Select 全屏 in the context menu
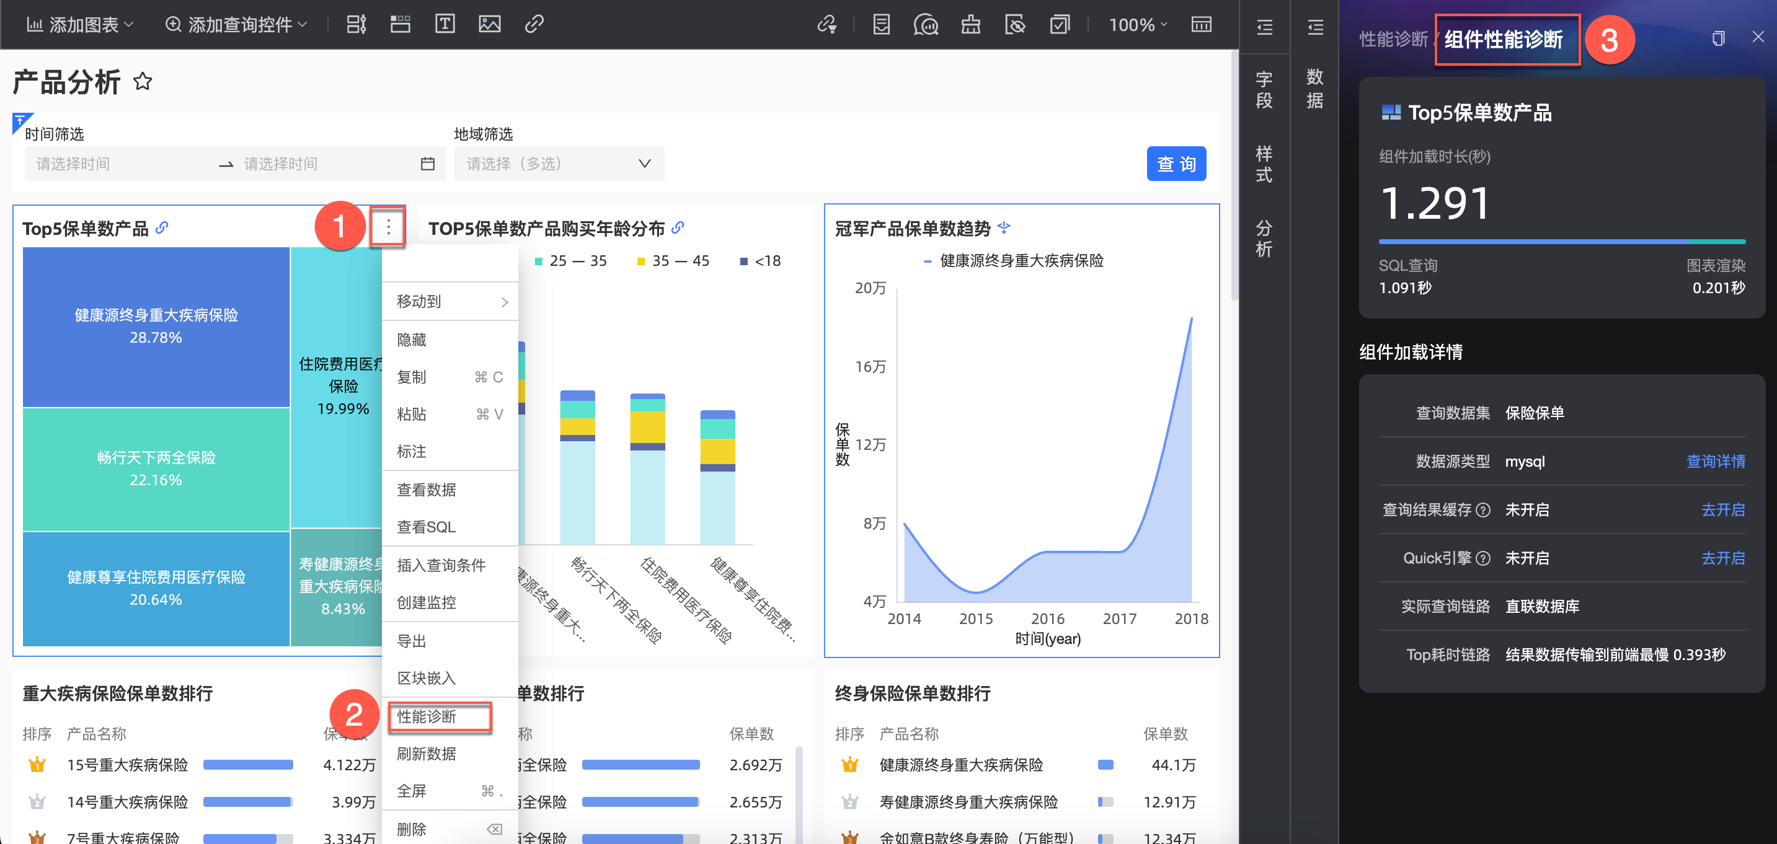 click(451, 791)
